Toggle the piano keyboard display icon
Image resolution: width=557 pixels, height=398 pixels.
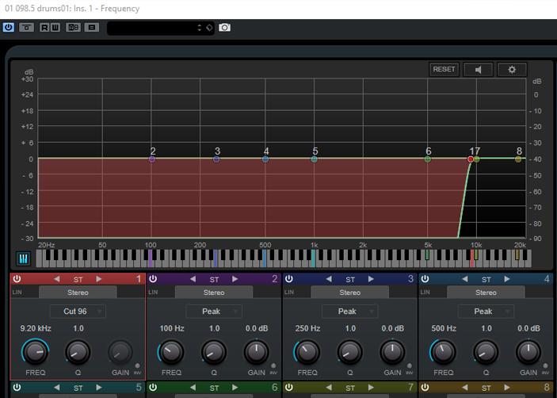pos(23,258)
